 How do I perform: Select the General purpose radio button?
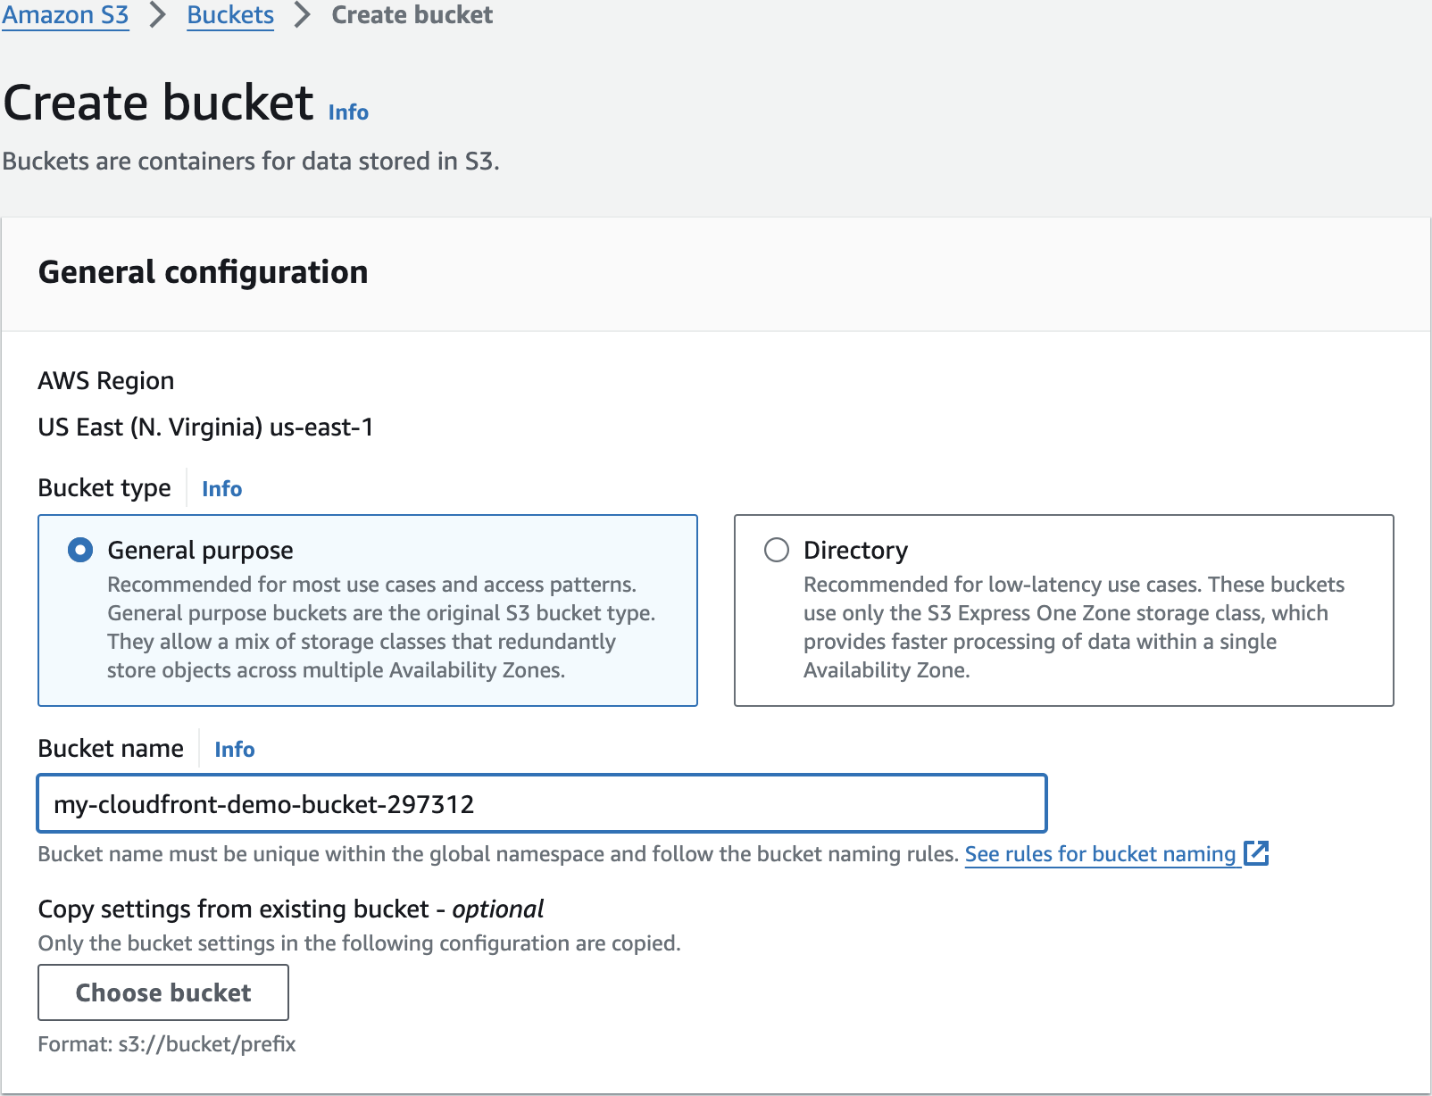pos(80,550)
